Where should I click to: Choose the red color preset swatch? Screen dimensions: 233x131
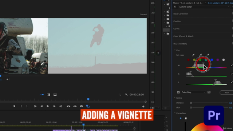coord(189,60)
